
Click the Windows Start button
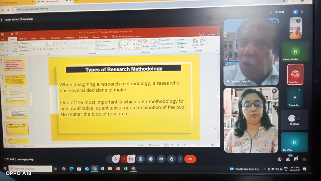[5, 169]
